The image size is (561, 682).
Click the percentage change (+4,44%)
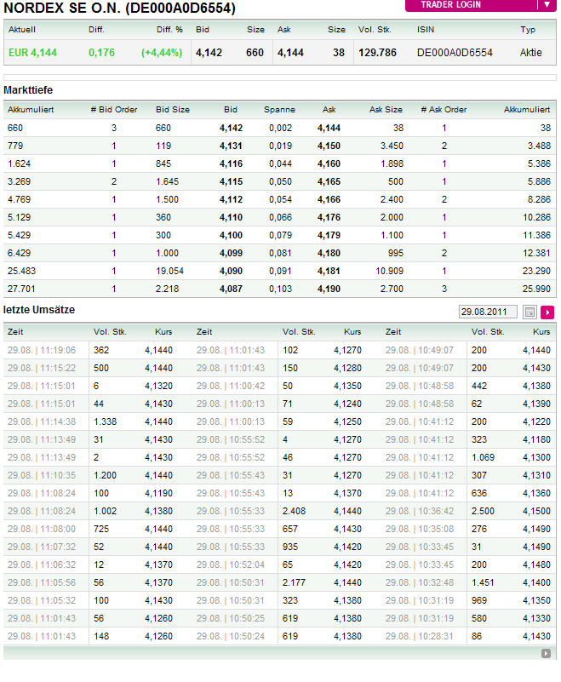tap(162, 53)
